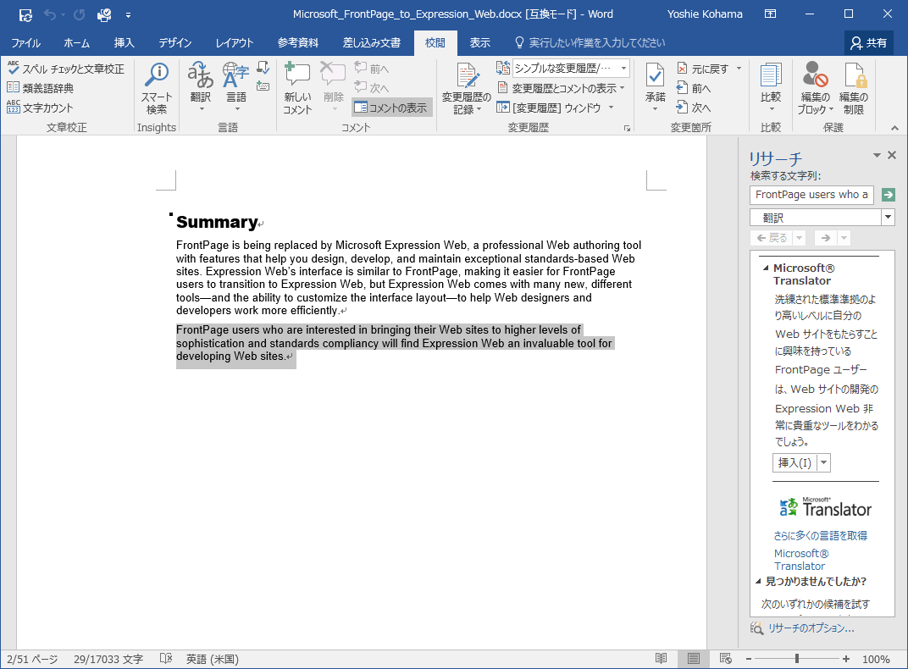Click the proofing errors icon in the status bar
The image size is (908, 669).
pos(166,659)
